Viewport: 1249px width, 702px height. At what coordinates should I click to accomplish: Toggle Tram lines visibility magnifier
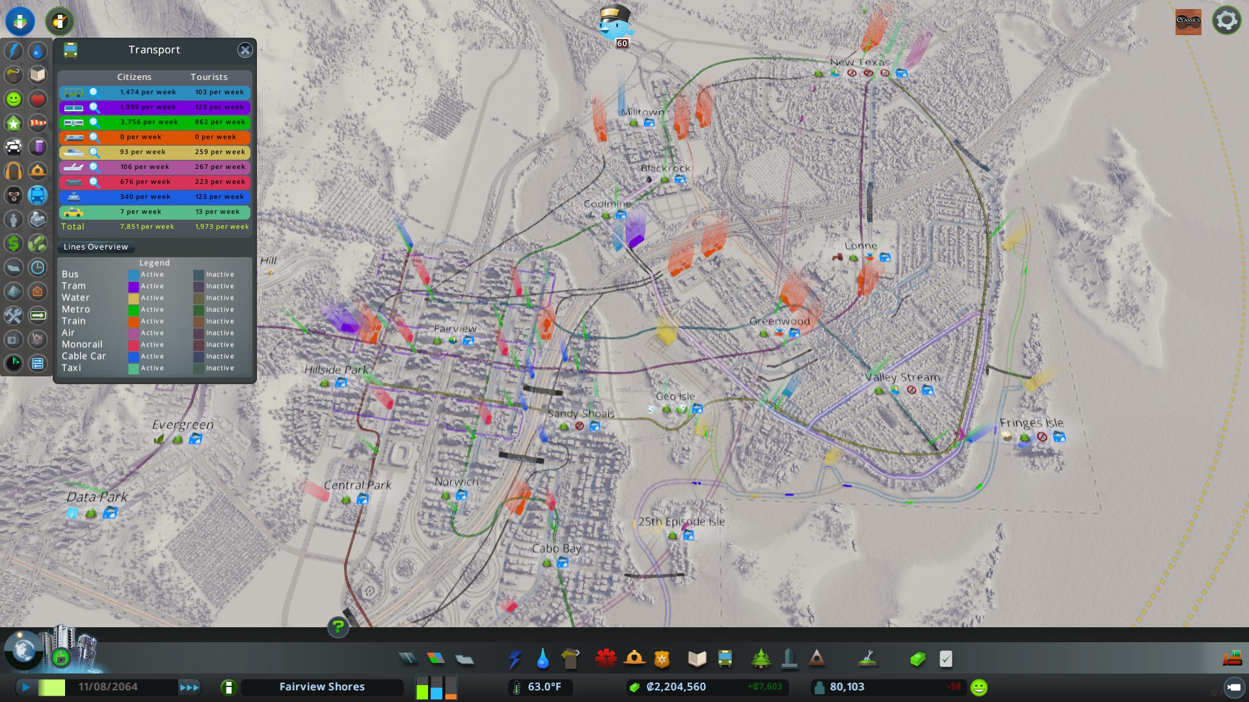(x=94, y=107)
